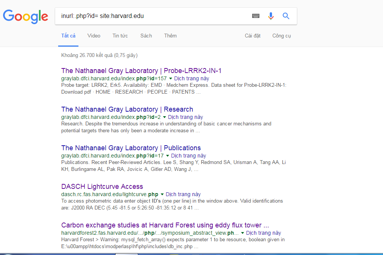Expand dropdown arrow next to lightcurve.php URL

[x=162, y=194]
